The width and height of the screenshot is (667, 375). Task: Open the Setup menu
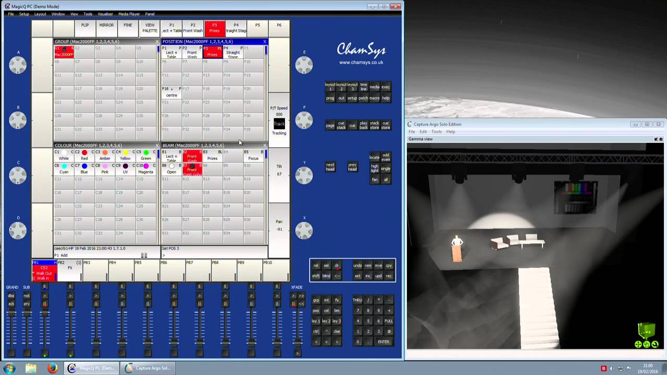click(x=24, y=14)
